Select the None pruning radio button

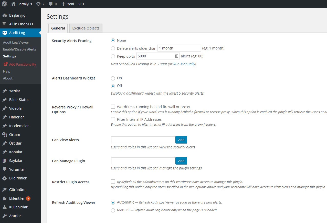point(113,40)
